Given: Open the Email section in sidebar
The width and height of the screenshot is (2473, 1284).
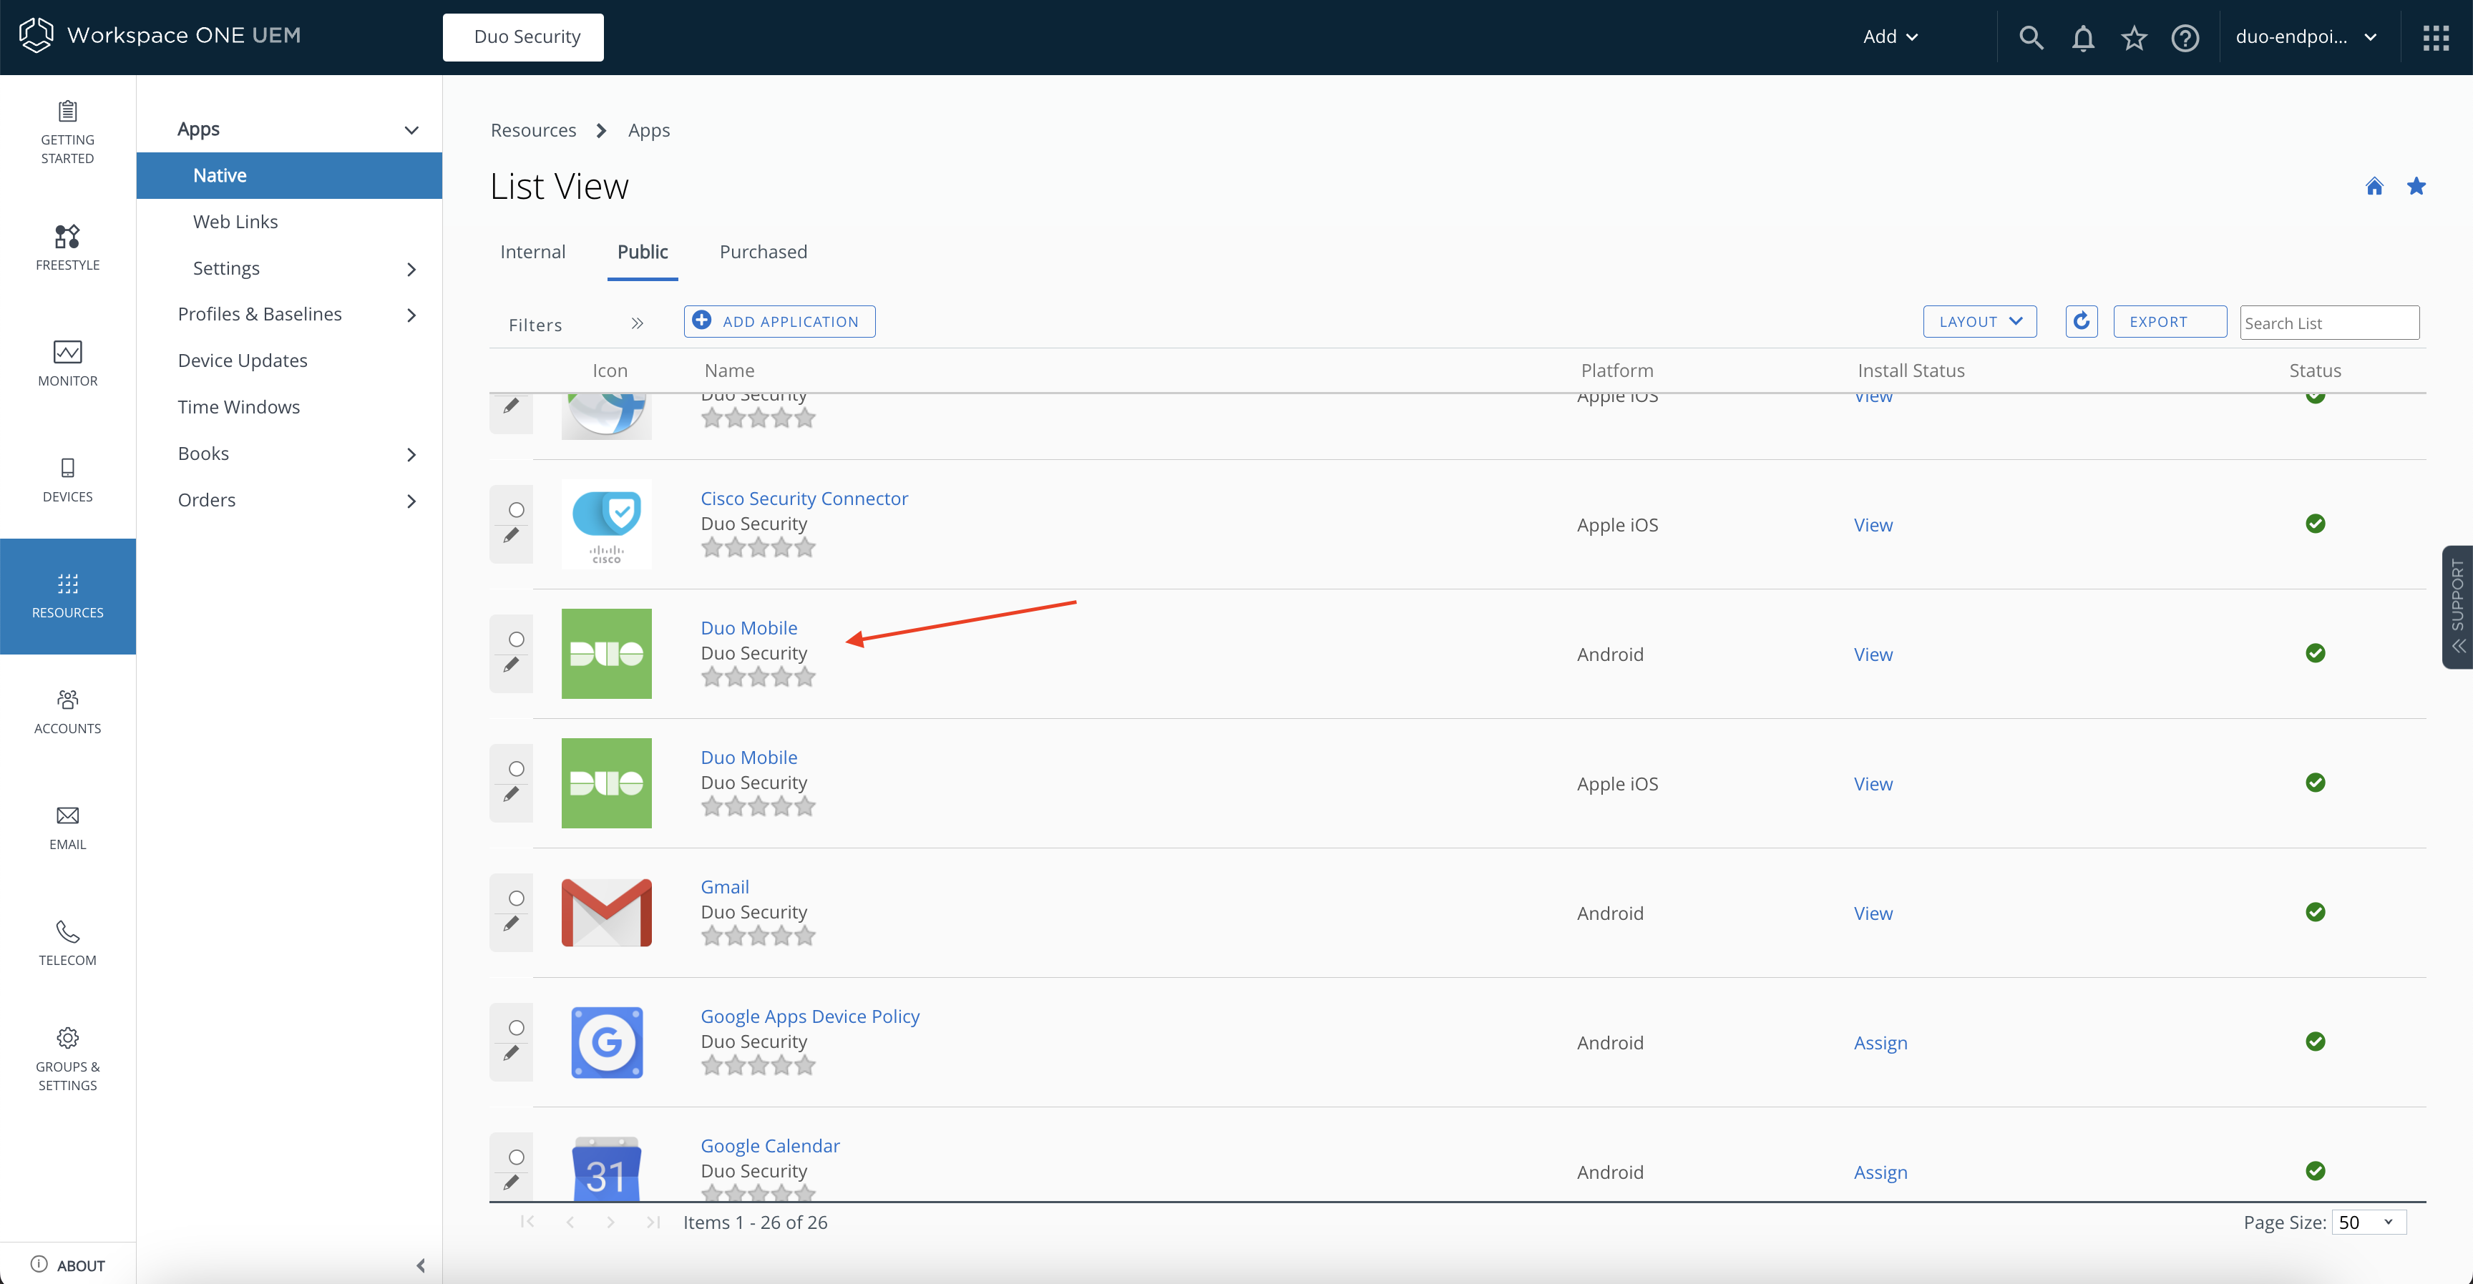Looking at the screenshot, I should click(67, 825).
